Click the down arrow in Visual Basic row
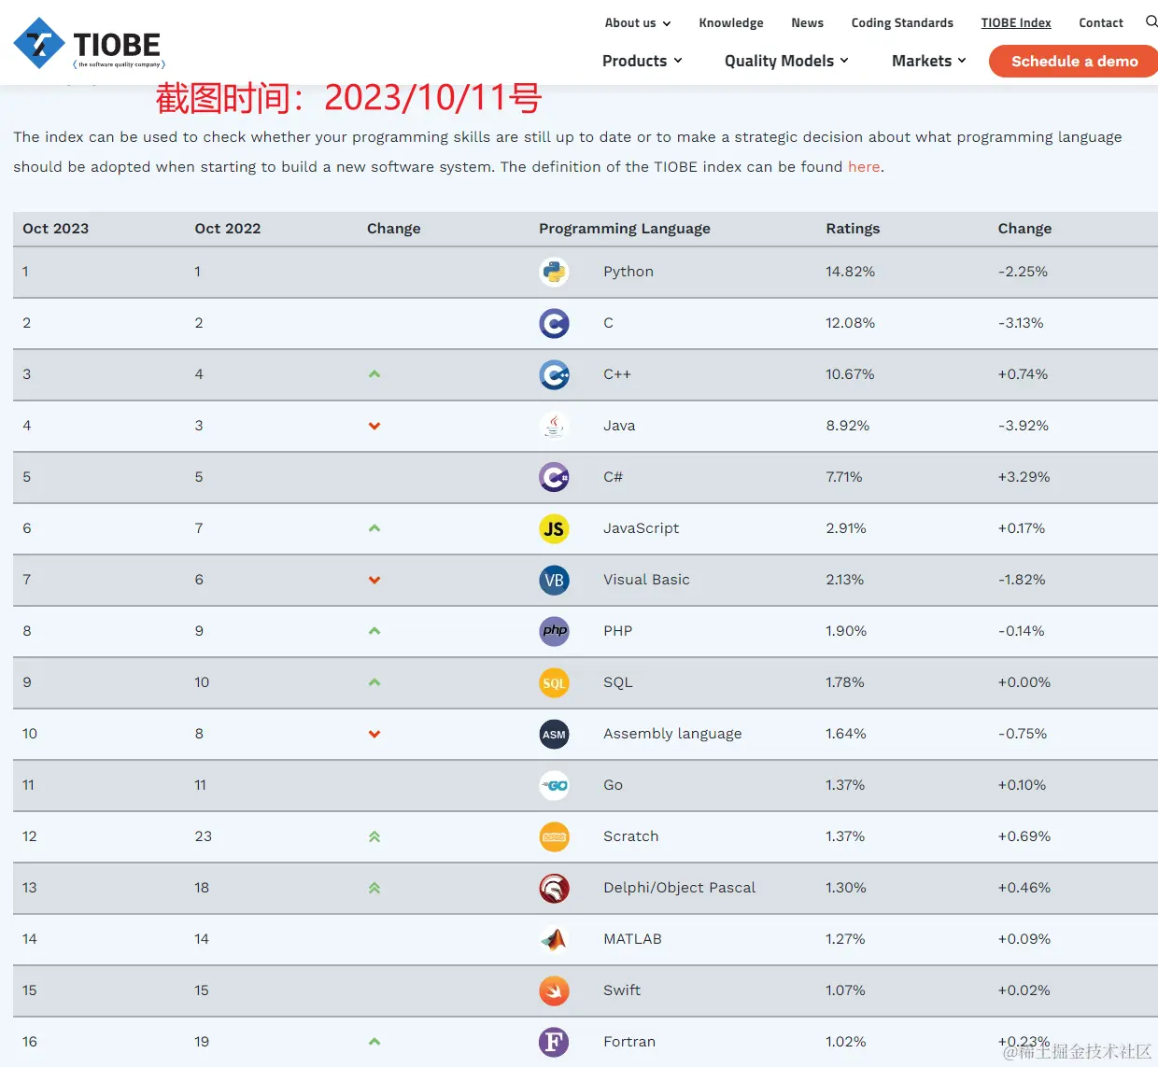This screenshot has width=1158, height=1067. pyautogui.click(x=374, y=580)
